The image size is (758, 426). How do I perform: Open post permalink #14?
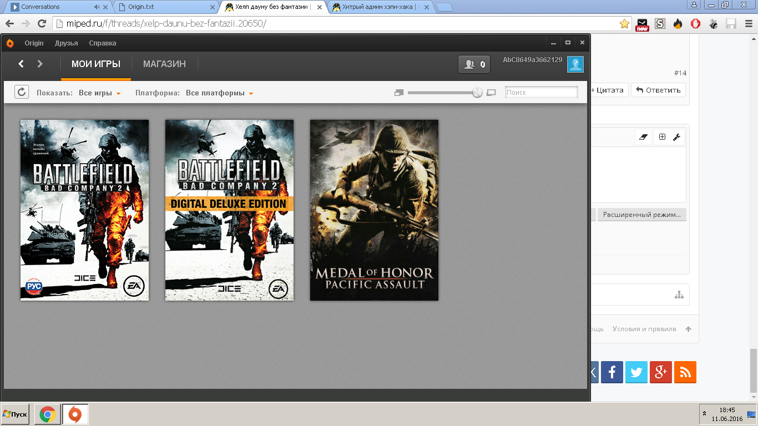pos(680,73)
